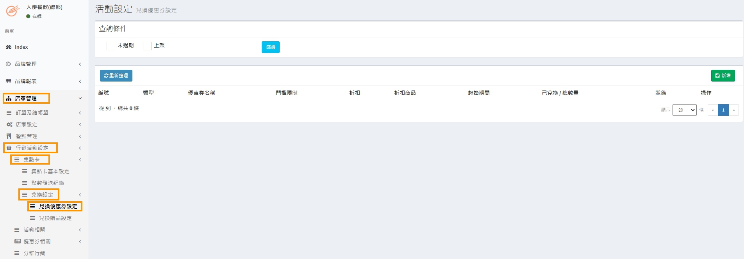744x259 pixels.
Task: Open the rows-per-page dropdown showing 20
Action: (x=684, y=110)
